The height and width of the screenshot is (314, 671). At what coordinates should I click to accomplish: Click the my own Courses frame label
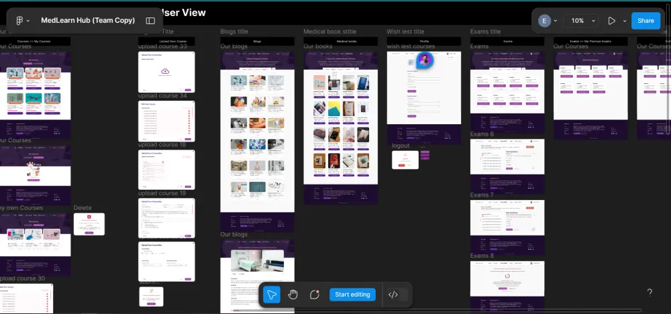[21, 208]
